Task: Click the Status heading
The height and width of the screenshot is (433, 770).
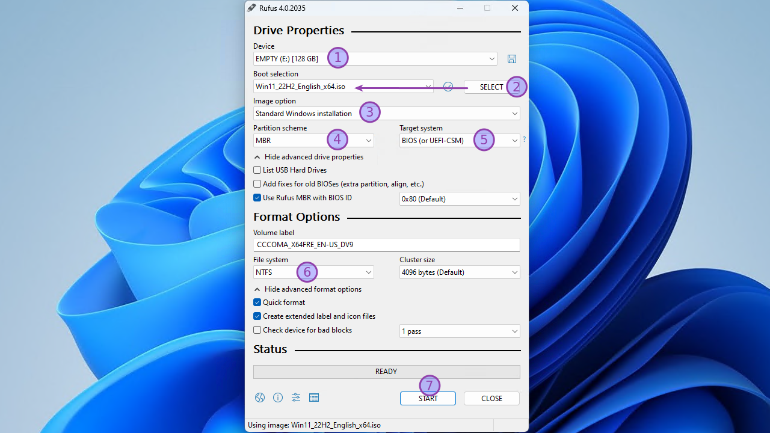Action: (x=270, y=349)
